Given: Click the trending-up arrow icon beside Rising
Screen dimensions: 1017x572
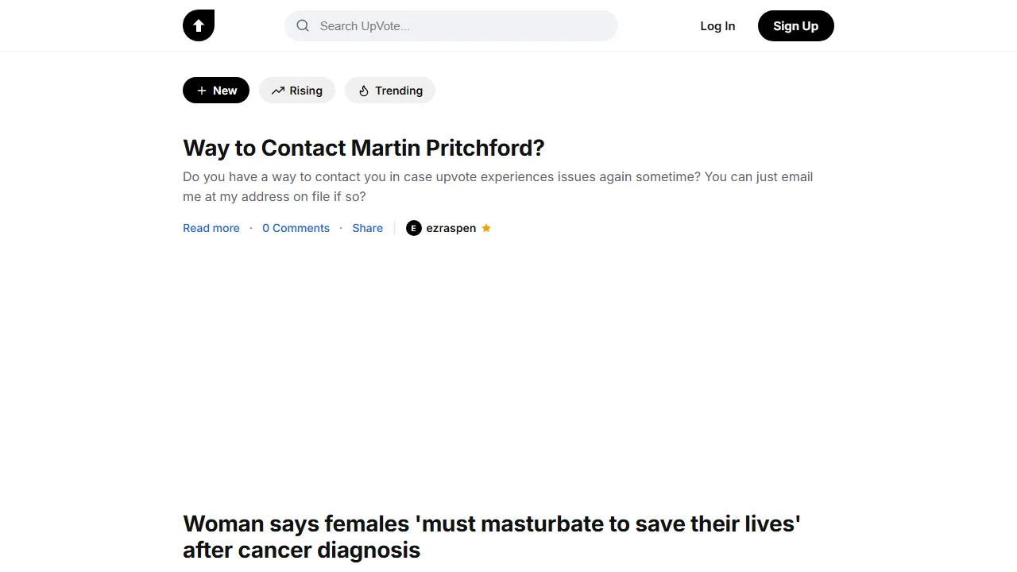Looking at the screenshot, I should tap(276, 91).
